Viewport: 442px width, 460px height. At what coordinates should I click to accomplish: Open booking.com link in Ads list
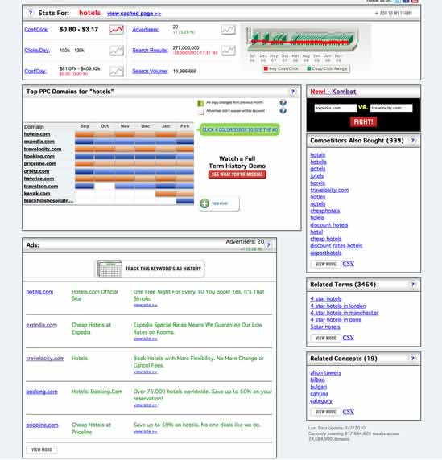click(42, 392)
